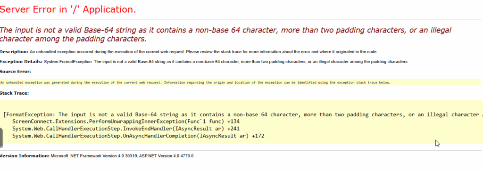The image size is (483, 171).
Task: Click the "Stack Trace:" label
Action: coord(15,93)
